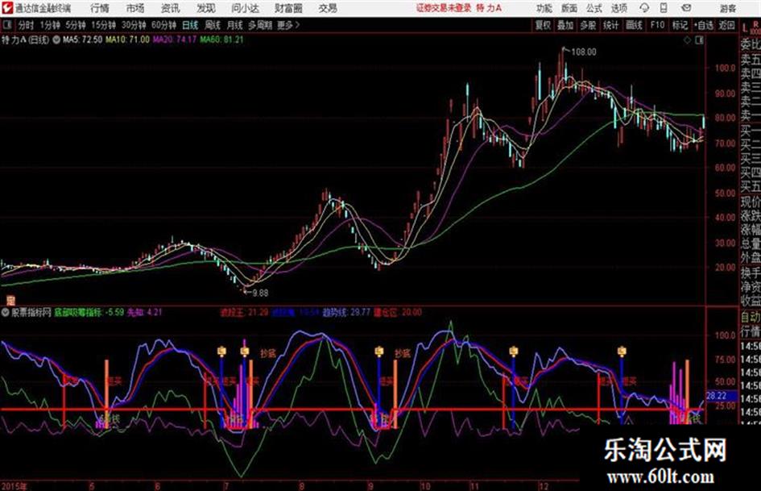Open the 选项 menu

coord(619,8)
